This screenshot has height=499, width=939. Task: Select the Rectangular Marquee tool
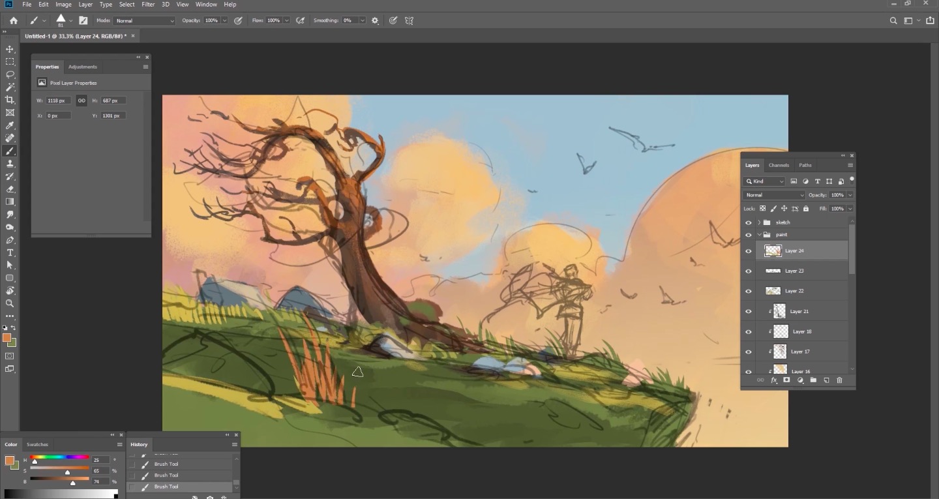(x=10, y=61)
